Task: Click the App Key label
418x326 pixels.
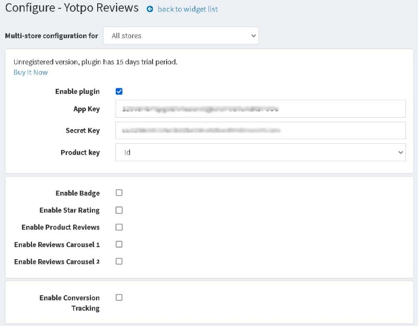Action: point(86,109)
